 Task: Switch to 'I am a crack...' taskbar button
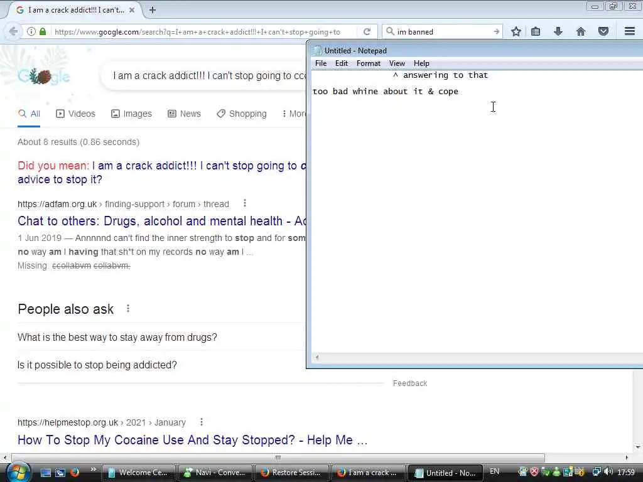click(368, 473)
